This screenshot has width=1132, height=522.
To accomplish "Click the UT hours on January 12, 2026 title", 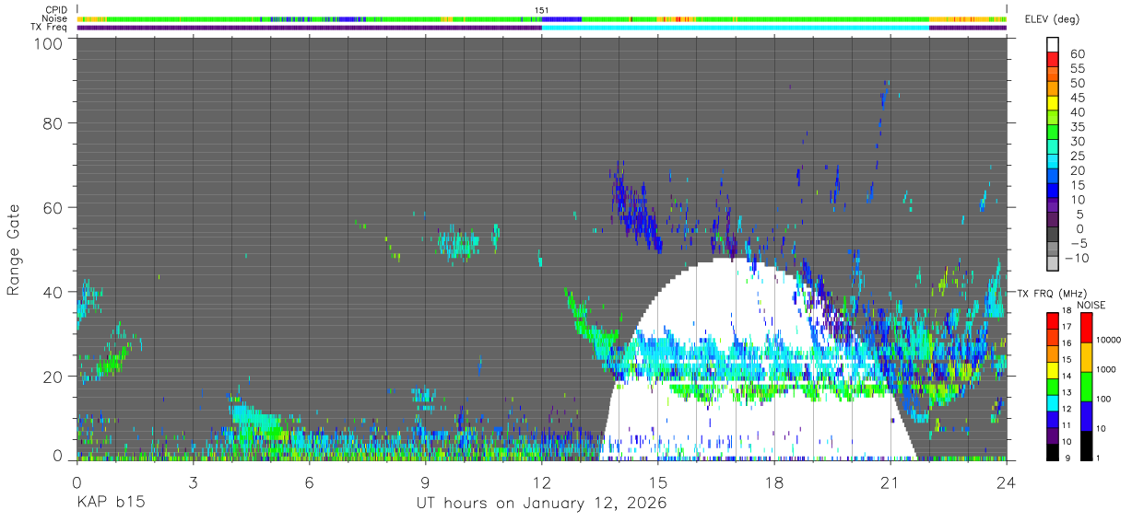I will coord(541,504).
